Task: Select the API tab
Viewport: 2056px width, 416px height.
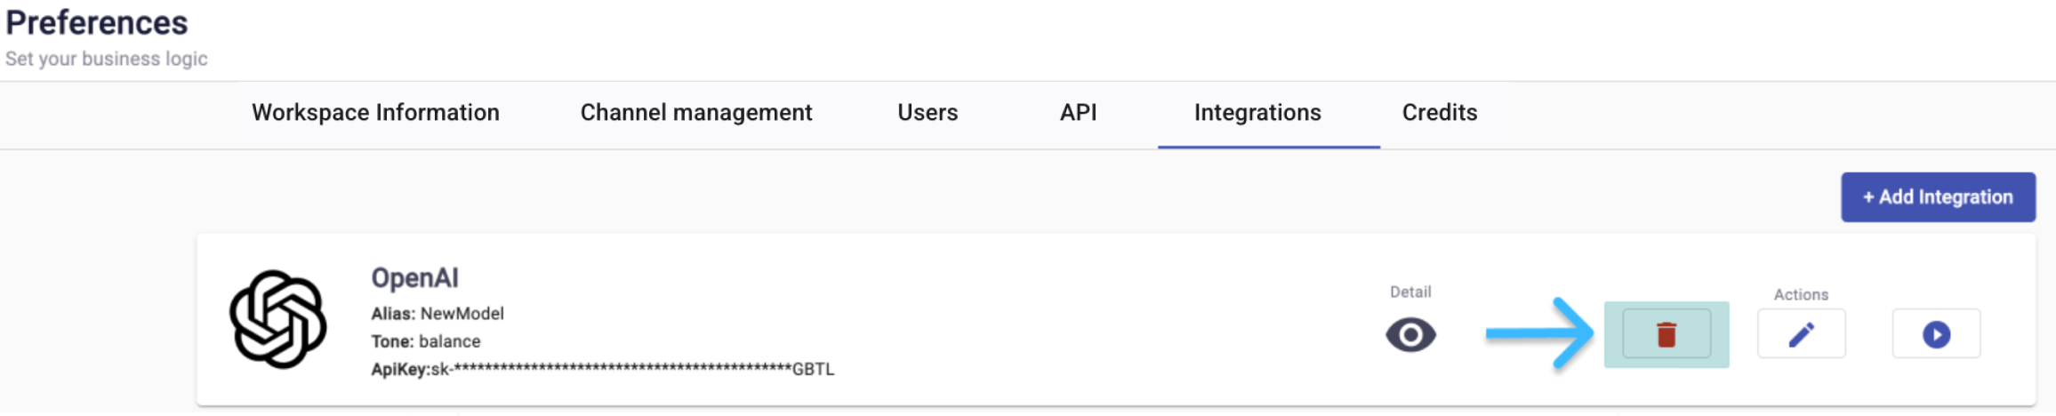Action: [x=1078, y=113]
